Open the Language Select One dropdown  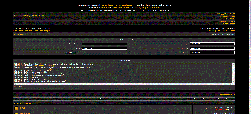click(212, 48)
